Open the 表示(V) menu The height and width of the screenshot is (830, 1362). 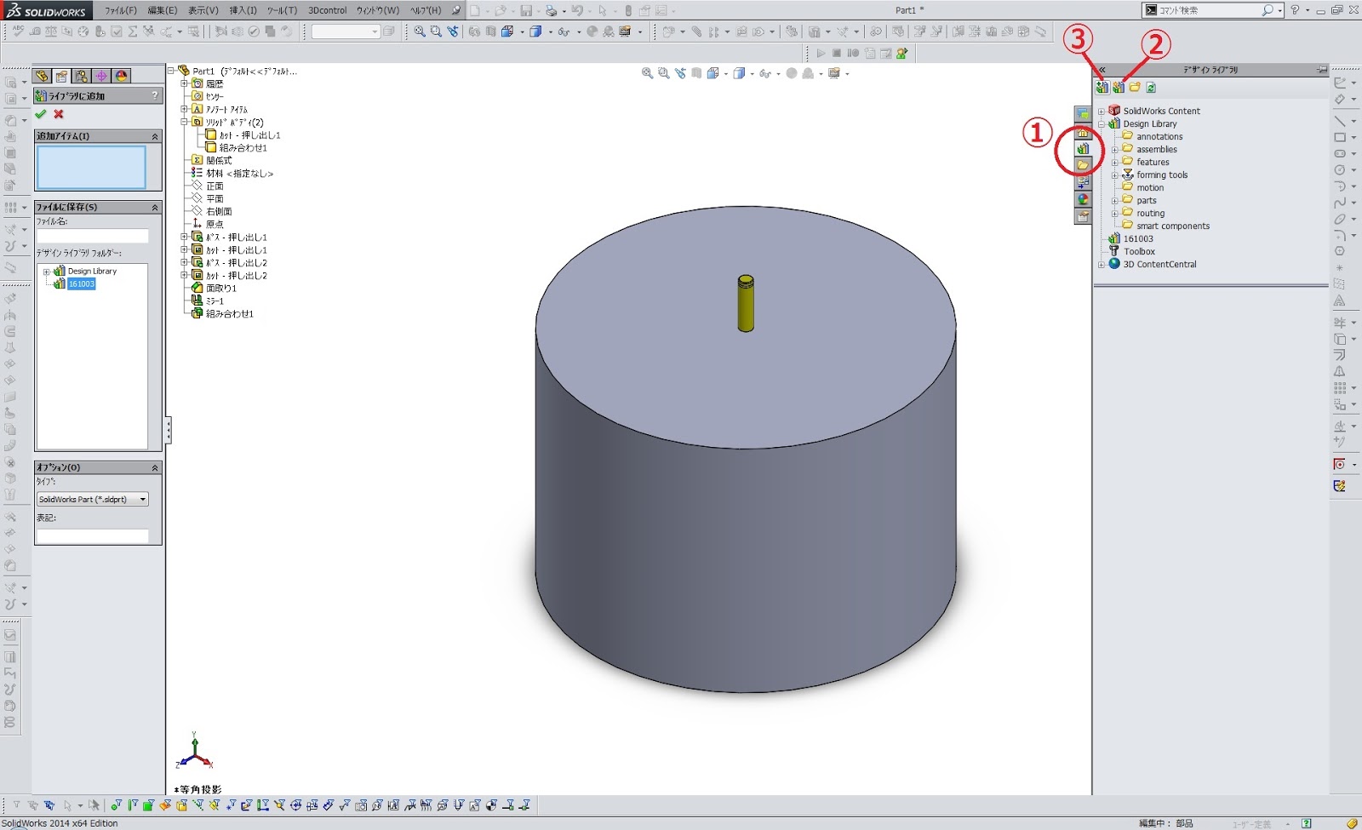coord(203,10)
